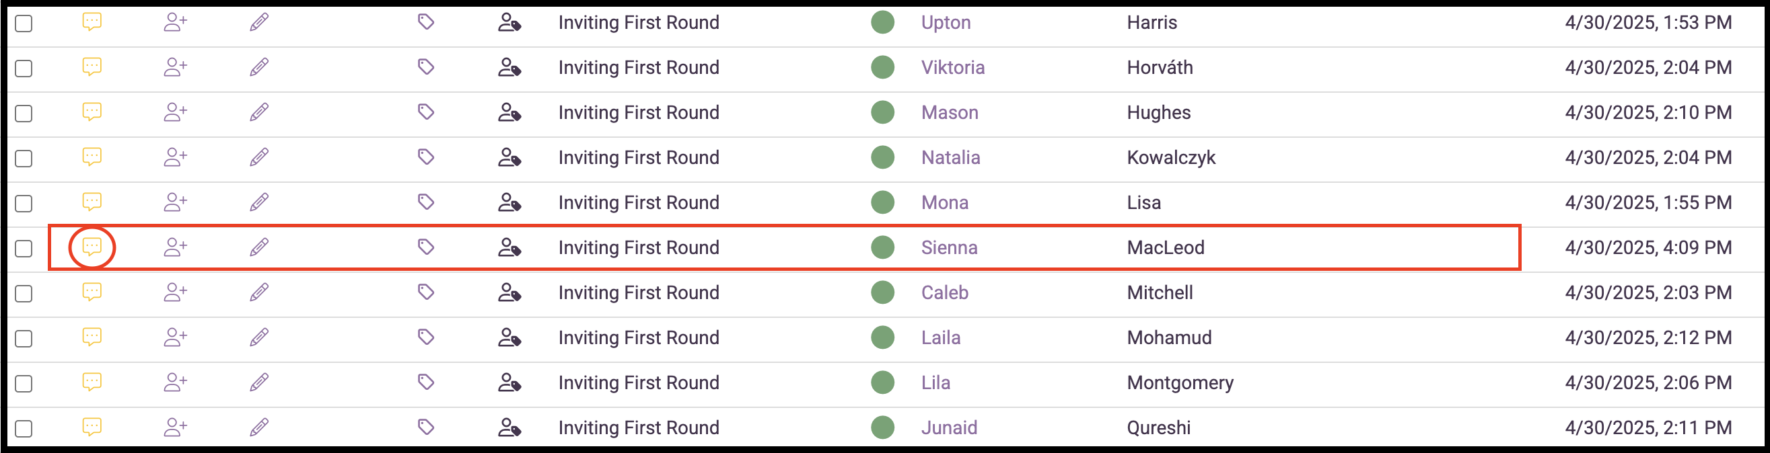This screenshot has width=1770, height=453.
Task: Edit the Viktoria Horváth row with pencil
Action: click(259, 67)
